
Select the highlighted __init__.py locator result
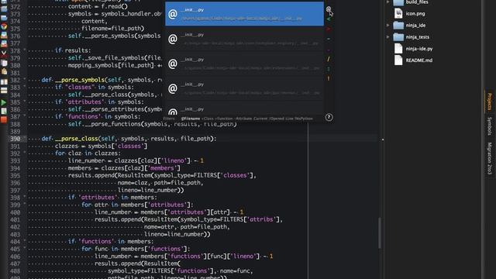pyautogui.click(x=244, y=14)
